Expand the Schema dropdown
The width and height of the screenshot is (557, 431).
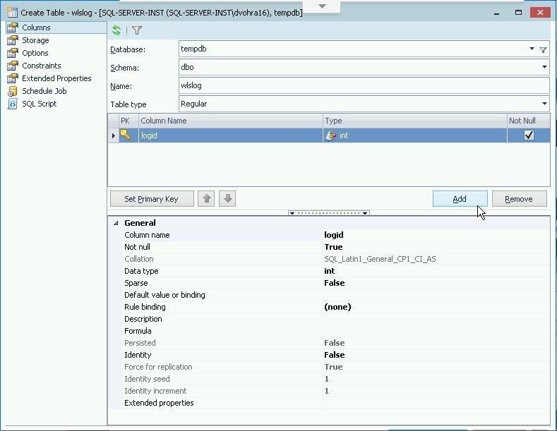point(544,68)
